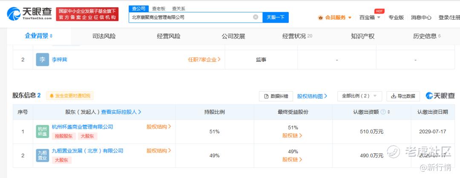Click the 490.0万元 cell
Screen dimensions: 460x178
click(372, 156)
